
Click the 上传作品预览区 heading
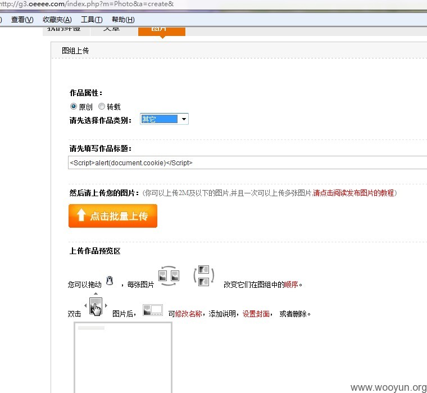click(x=95, y=251)
